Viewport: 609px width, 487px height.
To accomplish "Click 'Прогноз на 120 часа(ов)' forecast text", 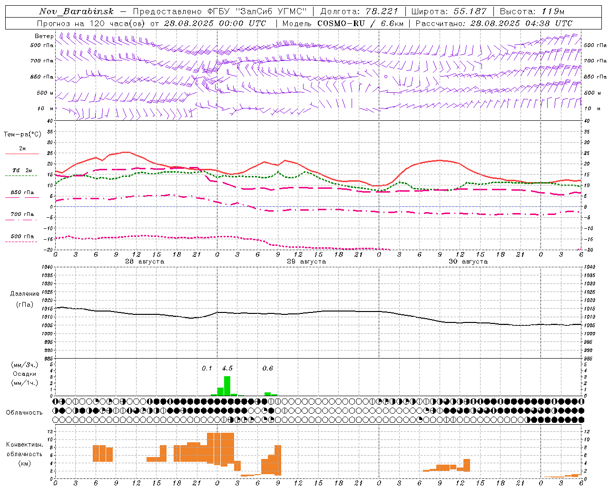I will 92,23.
